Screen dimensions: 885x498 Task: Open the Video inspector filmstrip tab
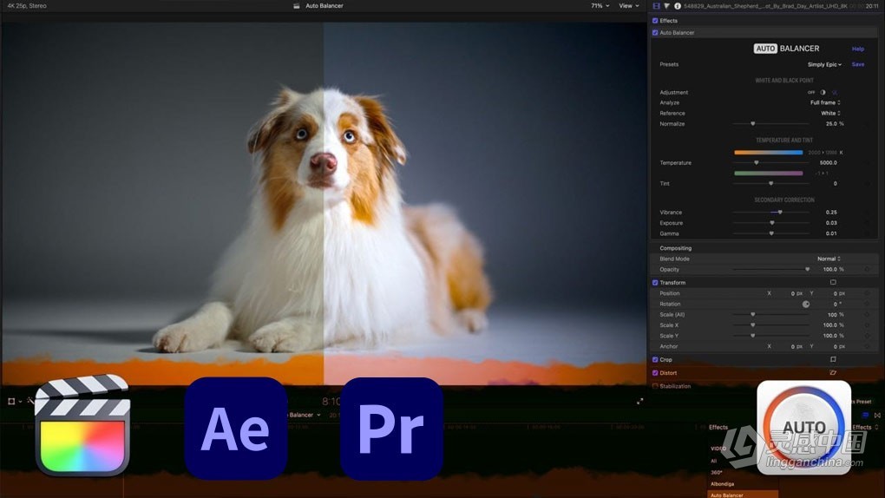[656, 6]
